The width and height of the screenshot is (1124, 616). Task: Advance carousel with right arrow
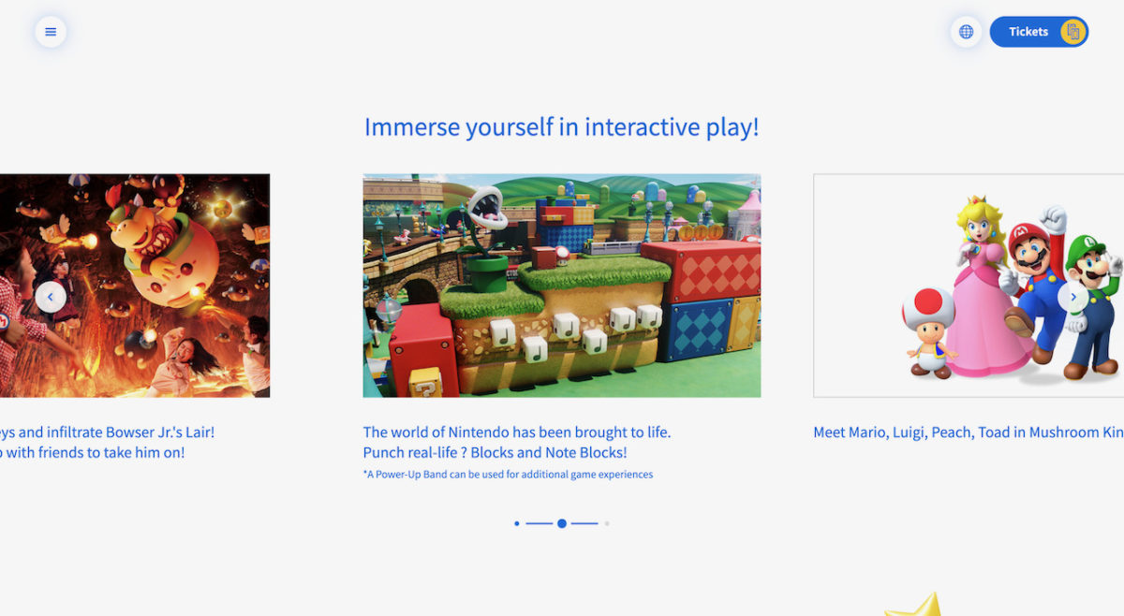click(1072, 298)
